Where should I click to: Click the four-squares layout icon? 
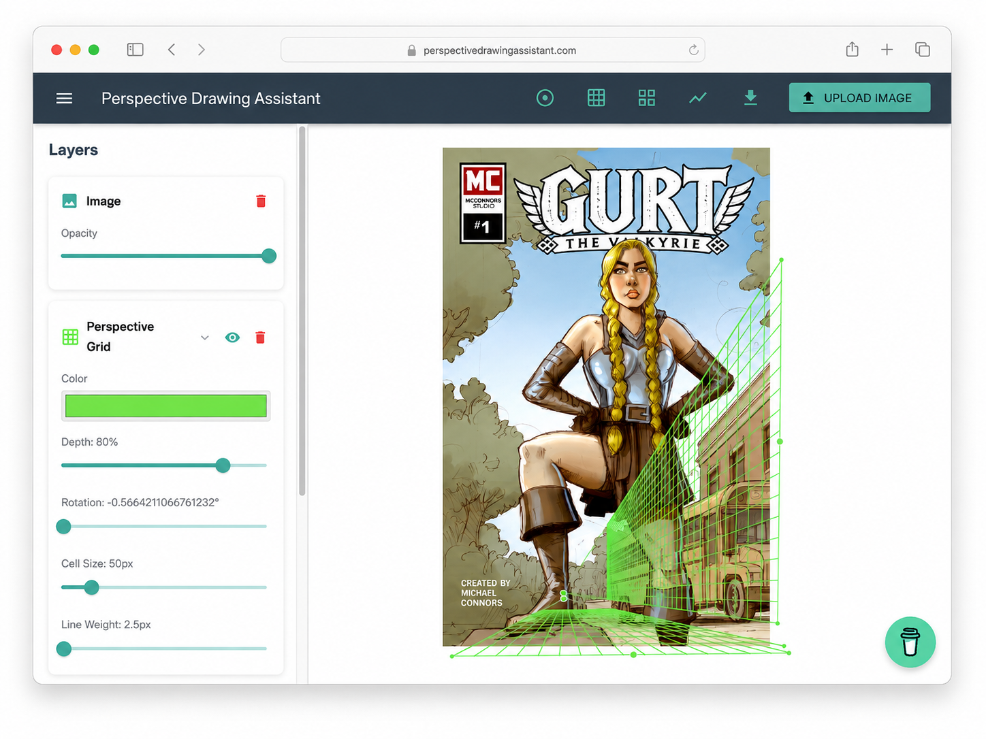click(x=646, y=98)
